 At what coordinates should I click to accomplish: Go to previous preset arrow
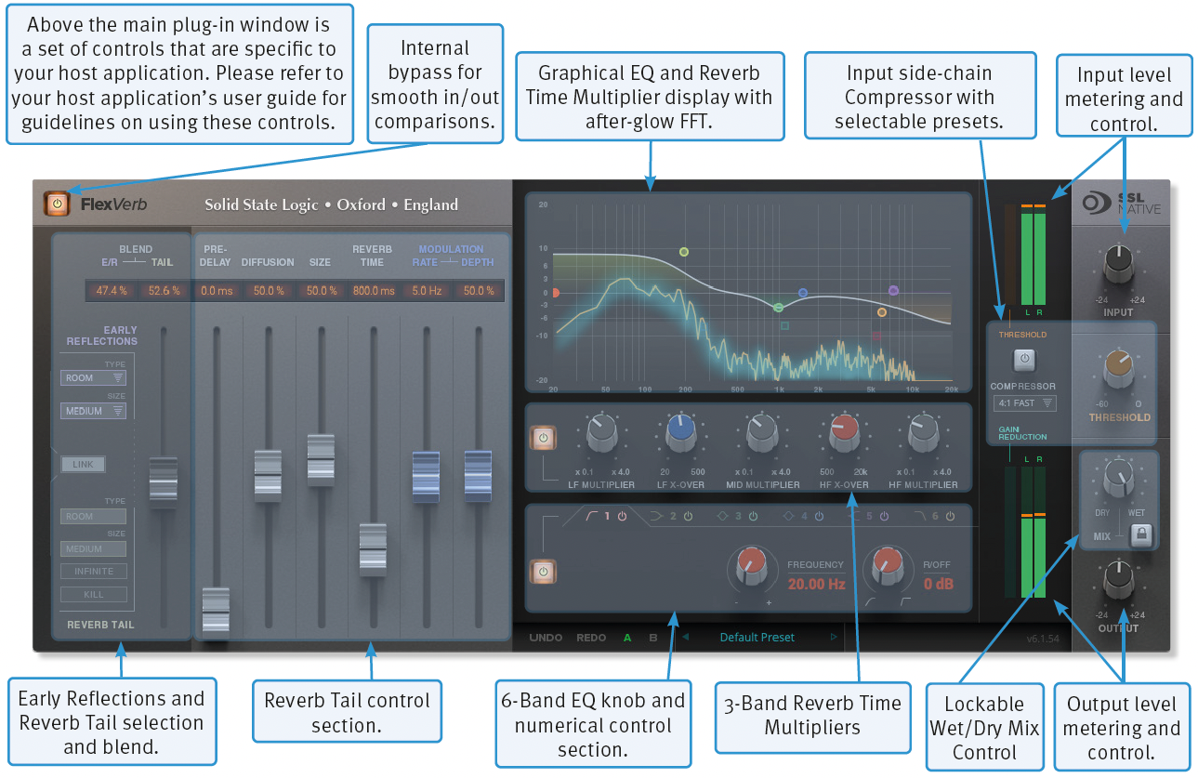coord(686,638)
